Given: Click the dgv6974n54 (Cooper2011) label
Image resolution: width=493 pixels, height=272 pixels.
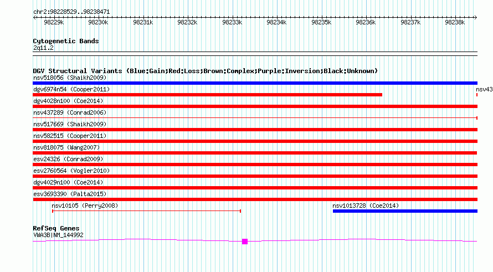Looking at the screenshot, I should point(71,89).
